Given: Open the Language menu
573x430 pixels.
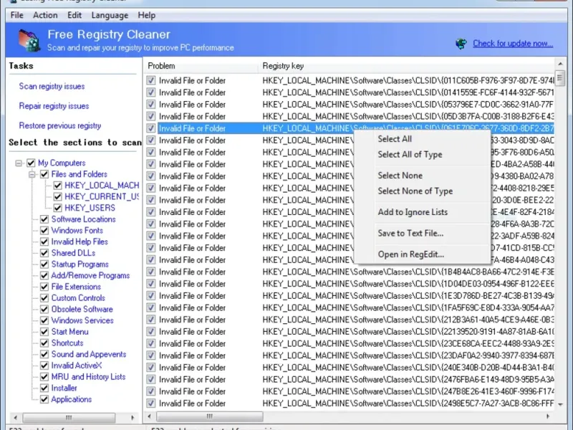Looking at the screenshot, I should [x=110, y=15].
